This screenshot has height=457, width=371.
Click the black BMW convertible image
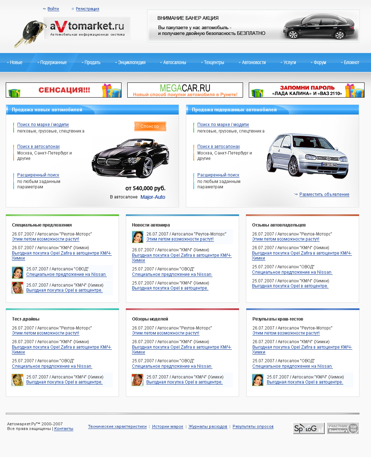pos(130,158)
